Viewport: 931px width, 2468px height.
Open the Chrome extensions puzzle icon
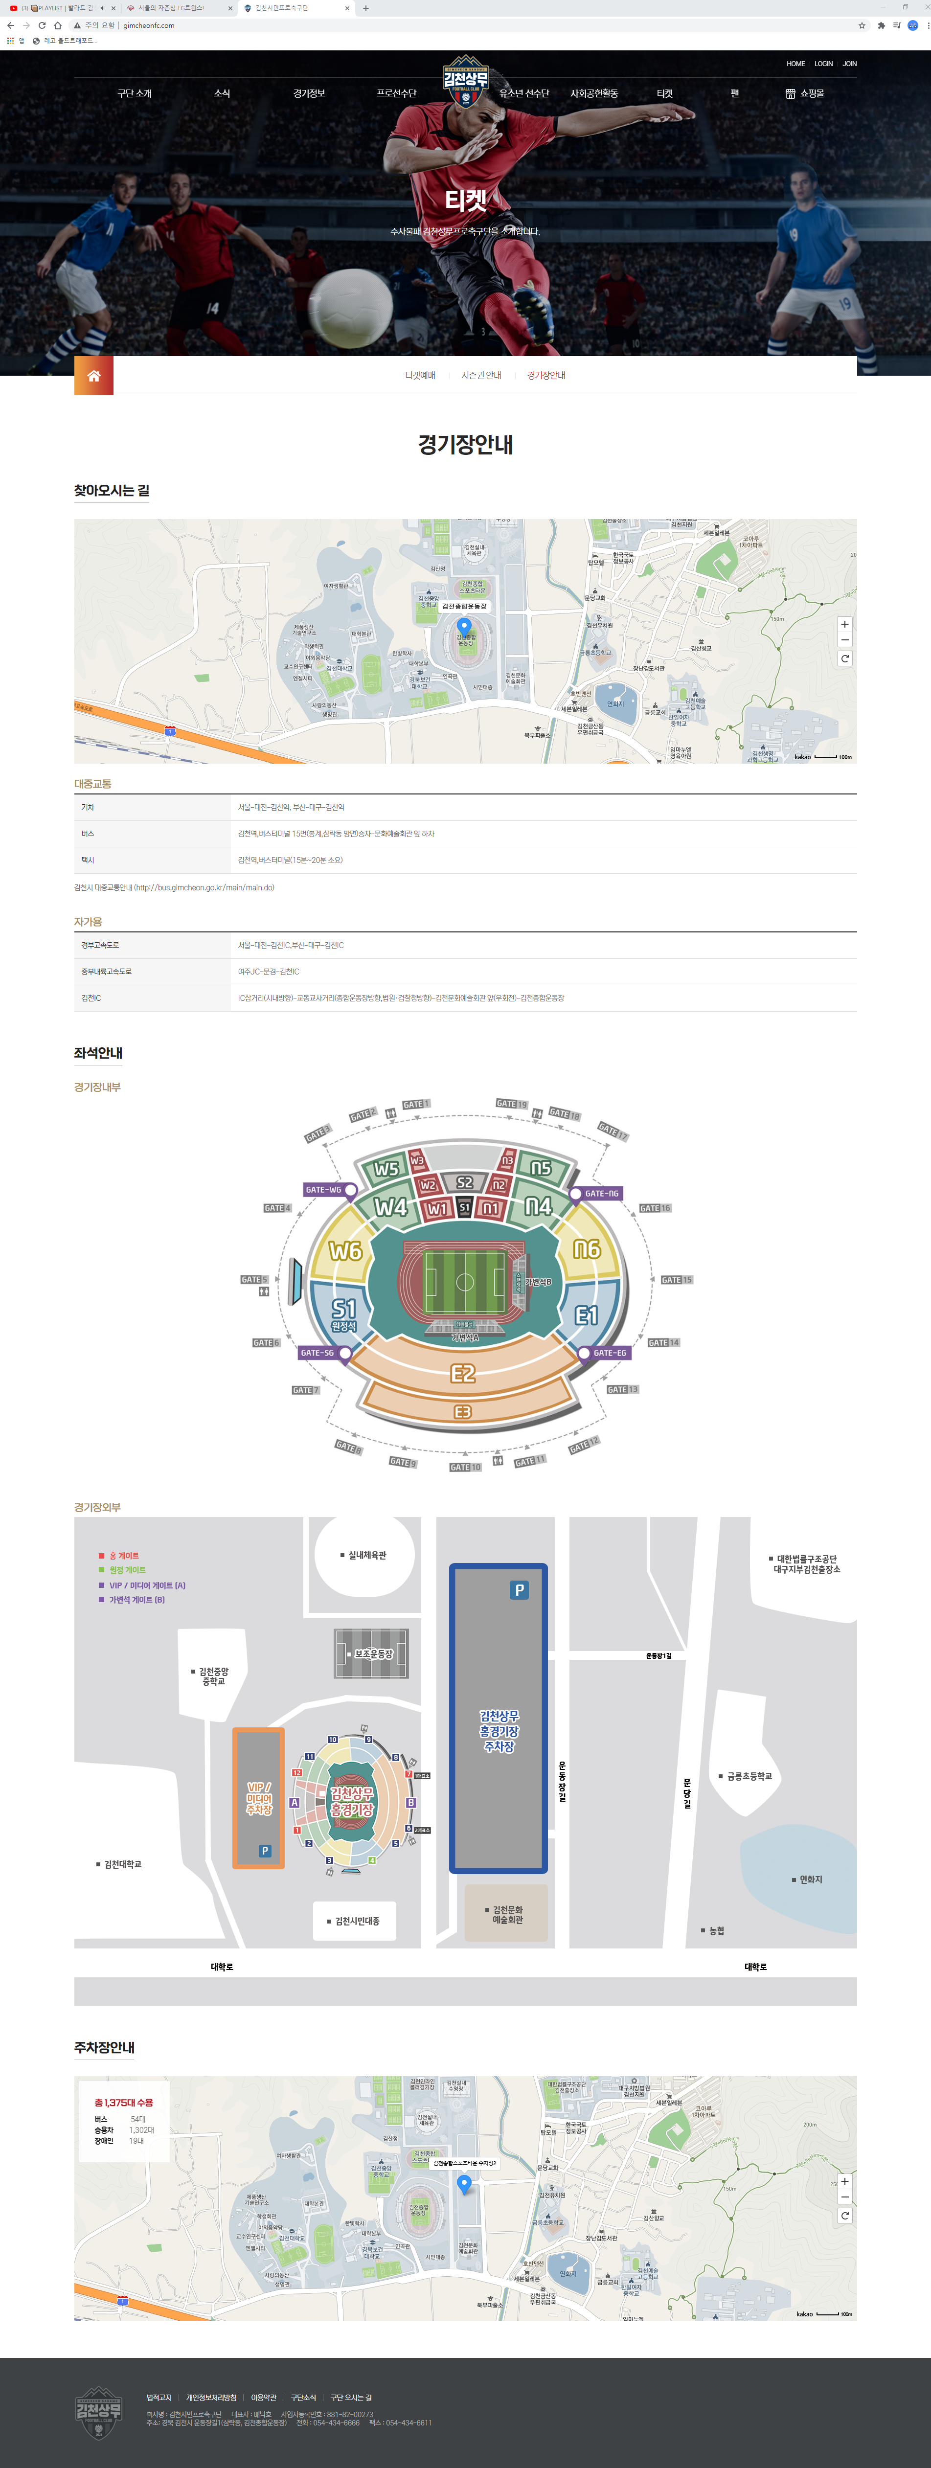tap(881, 26)
